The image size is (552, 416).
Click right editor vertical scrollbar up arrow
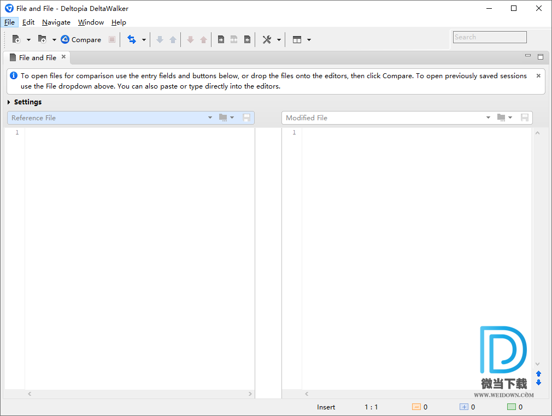coord(538,133)
